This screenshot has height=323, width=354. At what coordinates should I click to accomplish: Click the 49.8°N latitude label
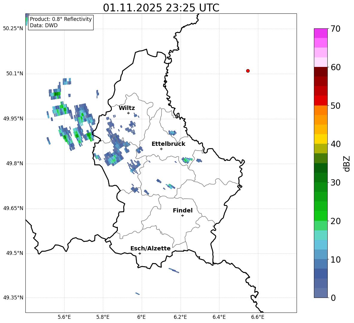point(15,163)
